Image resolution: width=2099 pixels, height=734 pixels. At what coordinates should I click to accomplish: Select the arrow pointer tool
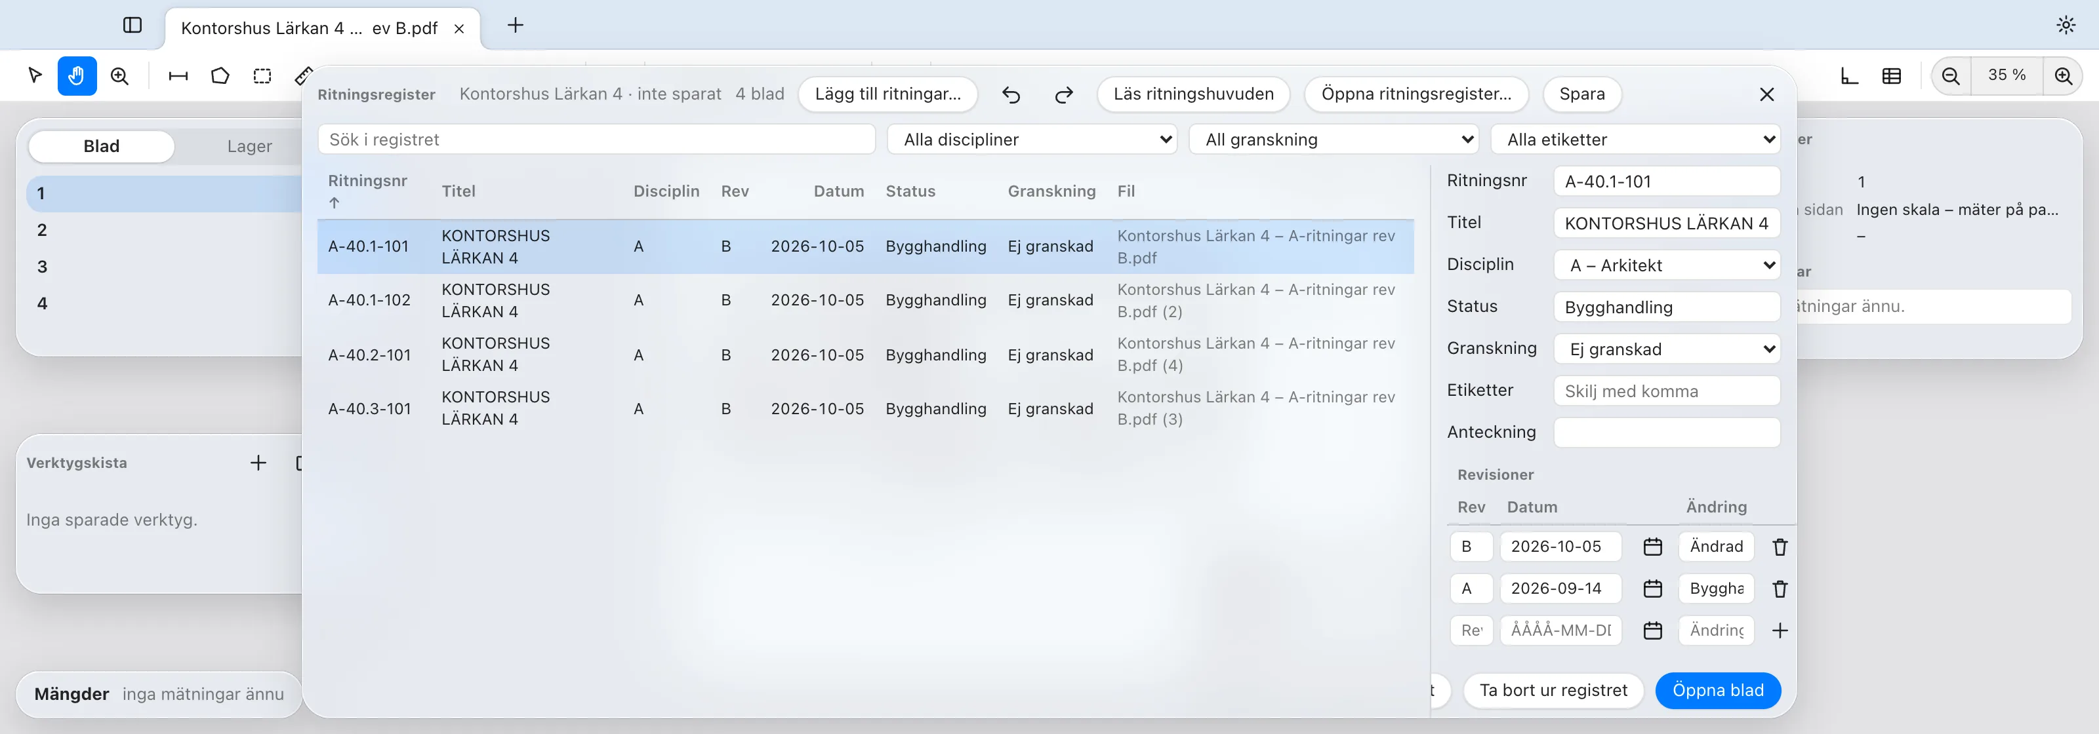pyautogui.click(x=35, y=75)
